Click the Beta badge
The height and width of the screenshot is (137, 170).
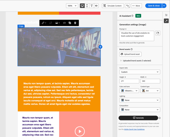coord(138,16)
